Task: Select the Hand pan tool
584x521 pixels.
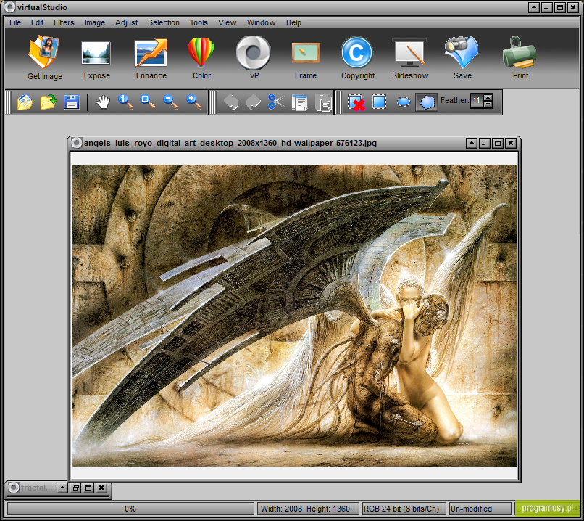Action: coord(103,102)
